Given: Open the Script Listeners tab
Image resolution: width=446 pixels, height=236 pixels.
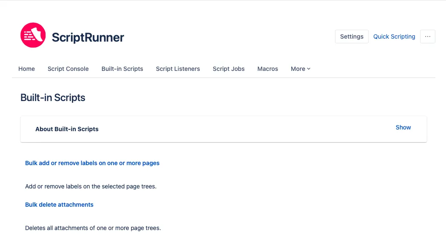Looking at the screenshot, I should point(178,69).
